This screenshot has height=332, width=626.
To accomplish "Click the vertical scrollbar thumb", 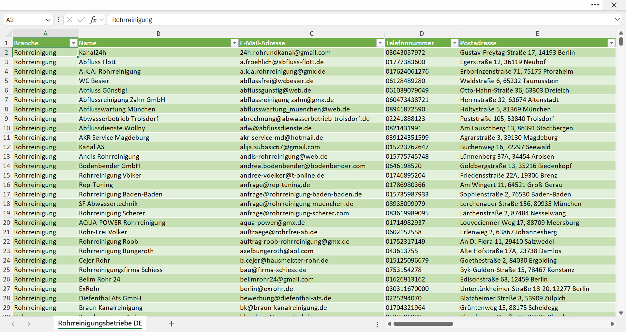I will click(x=621, y=41).
